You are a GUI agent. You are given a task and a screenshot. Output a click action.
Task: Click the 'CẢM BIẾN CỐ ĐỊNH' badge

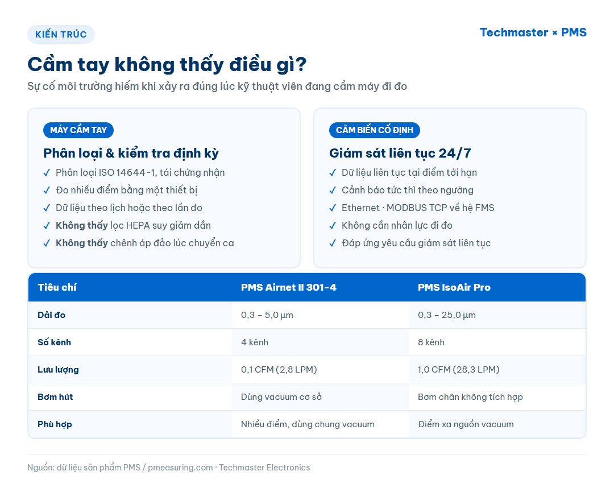tap(374, 130)
